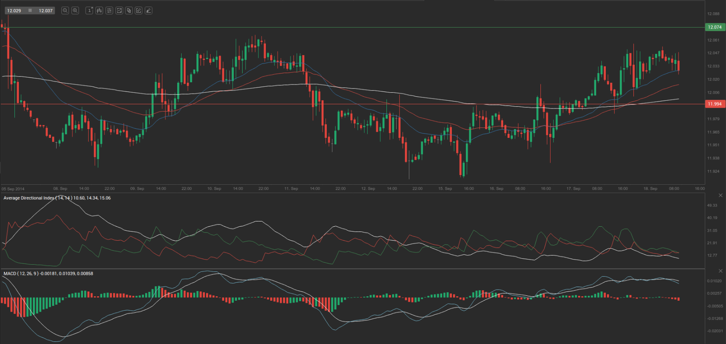Screen dimensions: 726x344
Task: Open the candlestick chart type menu
Action: [x=99, y=11]
